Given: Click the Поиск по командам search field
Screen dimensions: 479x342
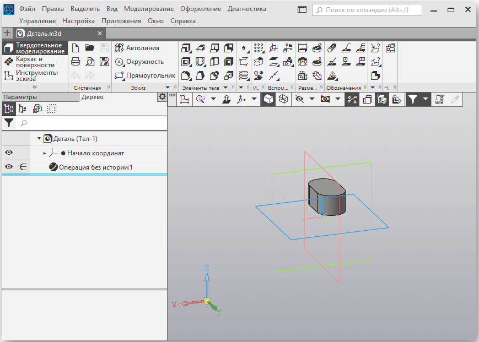Looking at the screenshot, I should [367, 10].
